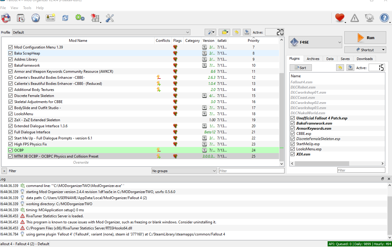Click the warning notifications triangle icon
Image resolution: width=392 pixels, height=247 pixels.
tap(354, 18)
